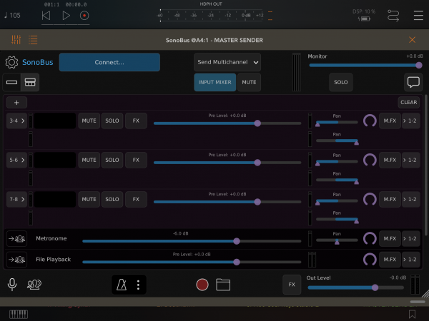Mute the 5-6 input channel
The height and width of the screenshot is (321, 429).
click(89, 160)
